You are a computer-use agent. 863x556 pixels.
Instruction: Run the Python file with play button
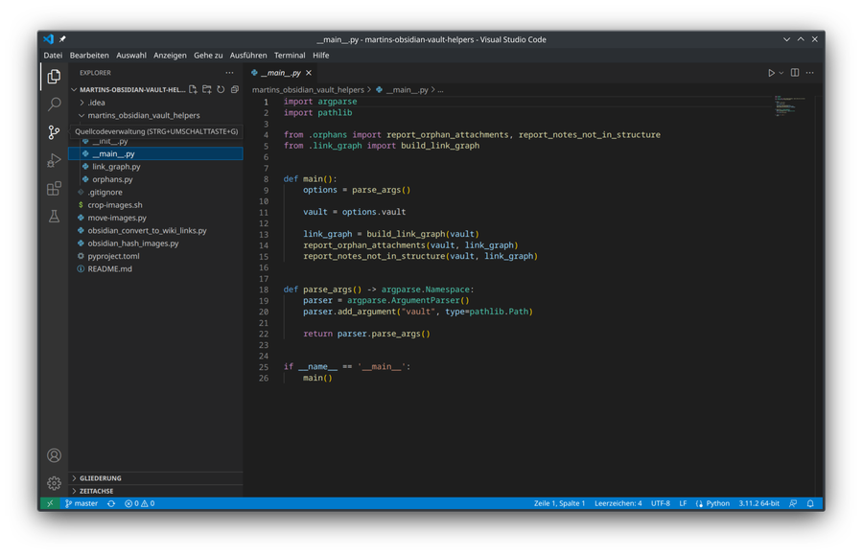771,73
